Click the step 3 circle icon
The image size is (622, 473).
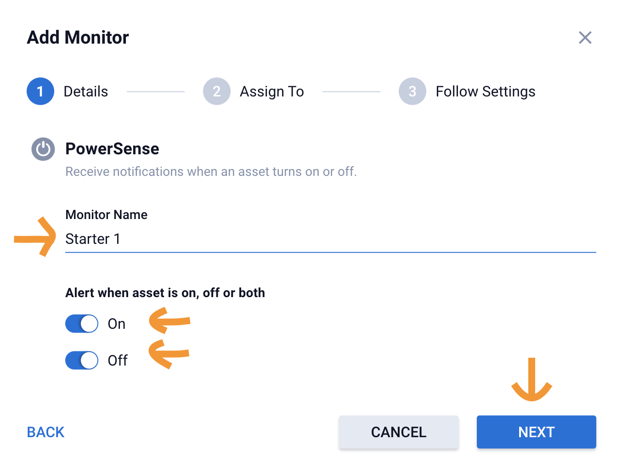point(413,91)
